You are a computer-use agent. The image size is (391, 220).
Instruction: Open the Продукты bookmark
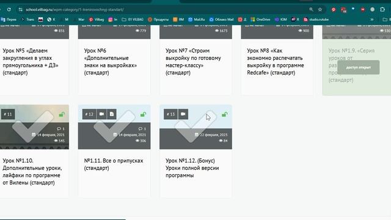click(158, 20)
